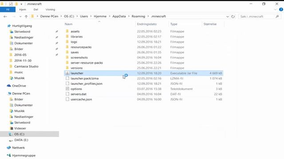
Task: Expand the chevron after Hjemme in path
Action: [x=110, y=16]
